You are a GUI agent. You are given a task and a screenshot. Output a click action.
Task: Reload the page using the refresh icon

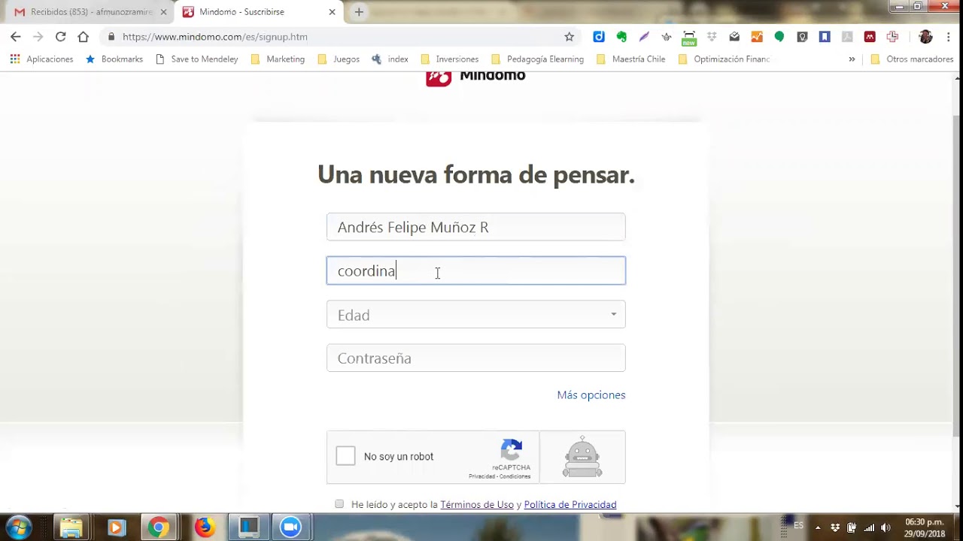62,36
